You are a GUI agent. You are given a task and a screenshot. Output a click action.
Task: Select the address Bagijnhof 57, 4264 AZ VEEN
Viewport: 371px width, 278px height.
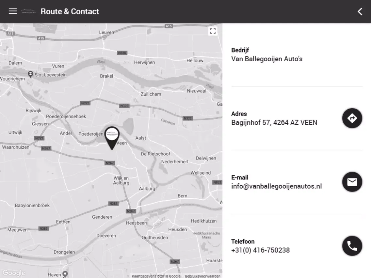[x=274, y=122]
